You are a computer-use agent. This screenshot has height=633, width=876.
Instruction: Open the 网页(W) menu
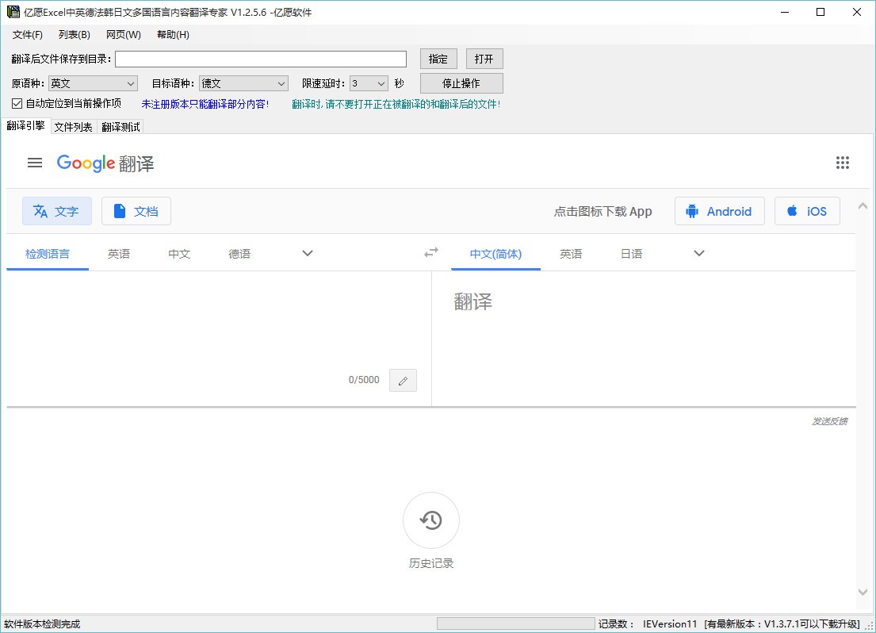(124, 35)
